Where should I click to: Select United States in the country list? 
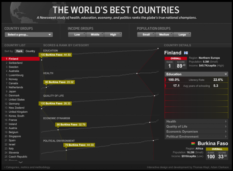pyautogui.click(x=21, y=99)
